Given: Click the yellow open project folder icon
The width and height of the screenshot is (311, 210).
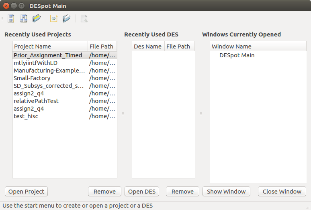Looking at the screenshot, I should 37,18.
